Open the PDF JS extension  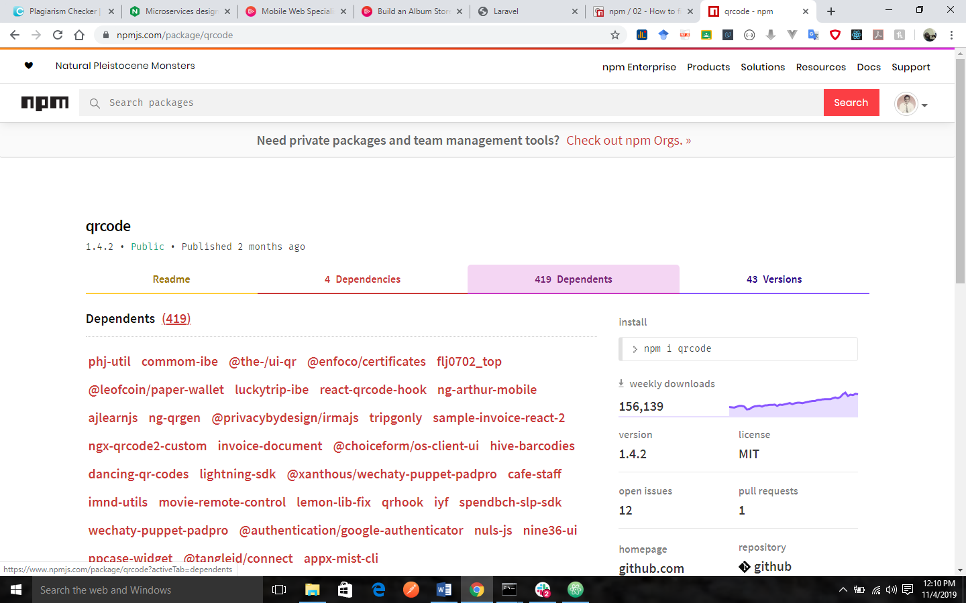[x=685, y=35]
